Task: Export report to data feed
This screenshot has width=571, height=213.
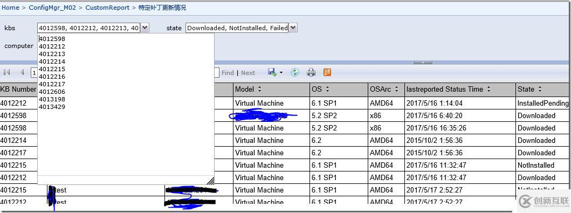Action: [327, 72]
